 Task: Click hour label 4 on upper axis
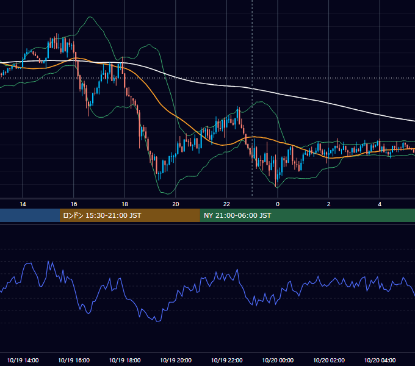(x=380, y=204)
